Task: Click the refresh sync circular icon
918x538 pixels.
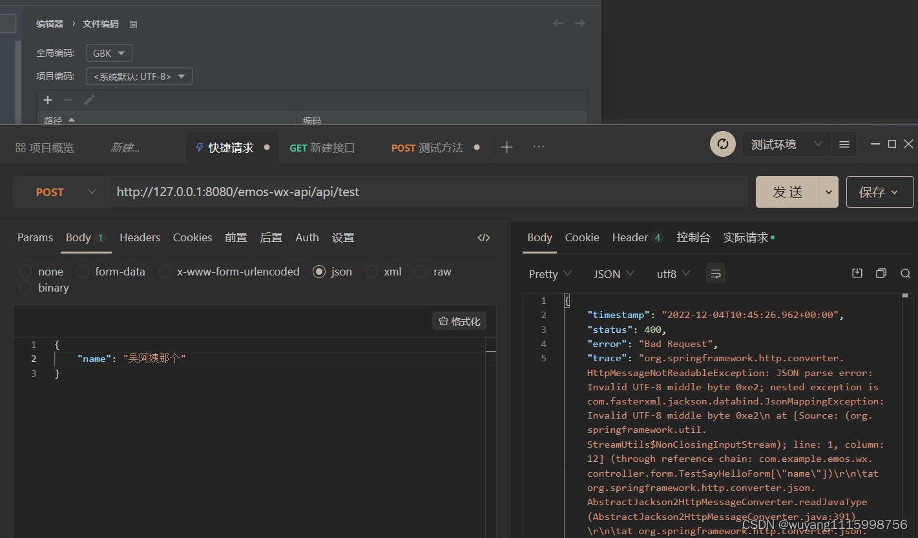Action: 723,144
